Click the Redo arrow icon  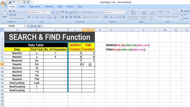19,2
